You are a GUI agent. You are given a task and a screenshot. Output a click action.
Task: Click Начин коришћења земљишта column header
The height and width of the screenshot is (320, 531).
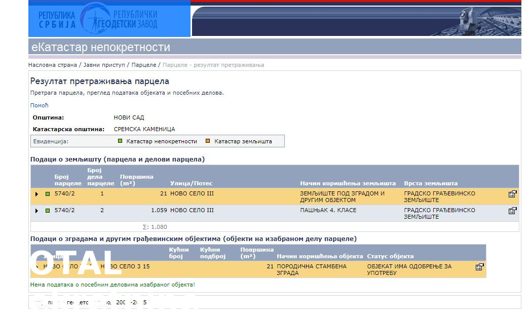[348, 183]
